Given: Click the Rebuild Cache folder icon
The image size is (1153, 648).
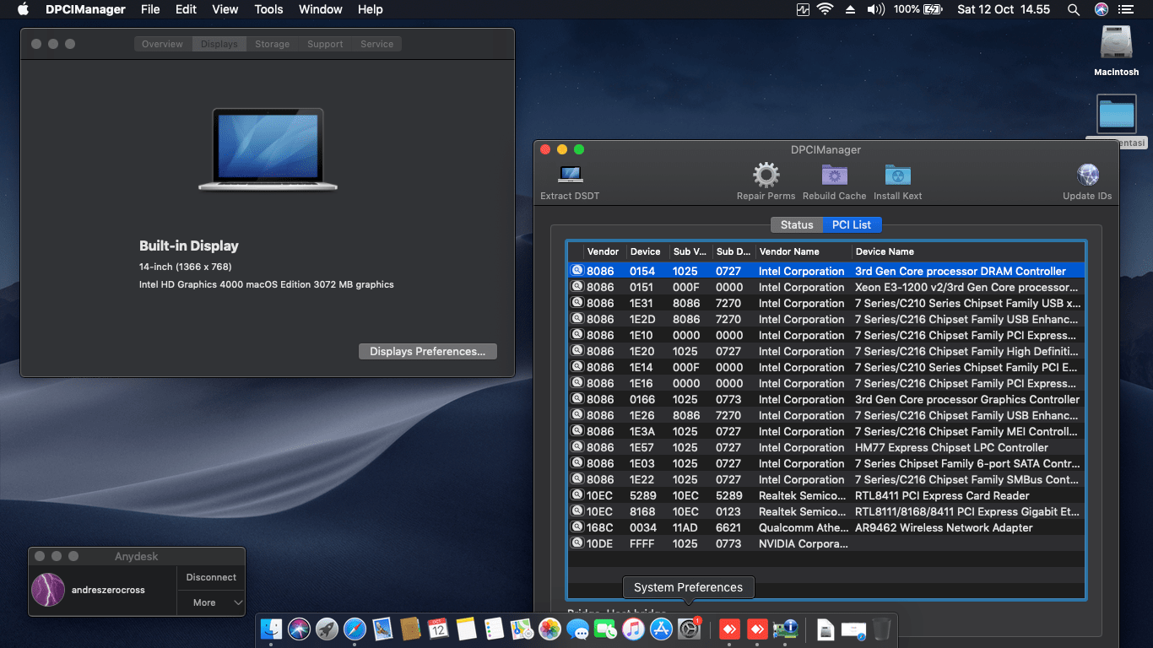Looking at the screenshot, I should [x=834, y=175].
